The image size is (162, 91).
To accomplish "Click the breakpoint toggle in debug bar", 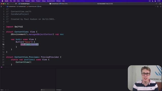I will click(2, 67).
